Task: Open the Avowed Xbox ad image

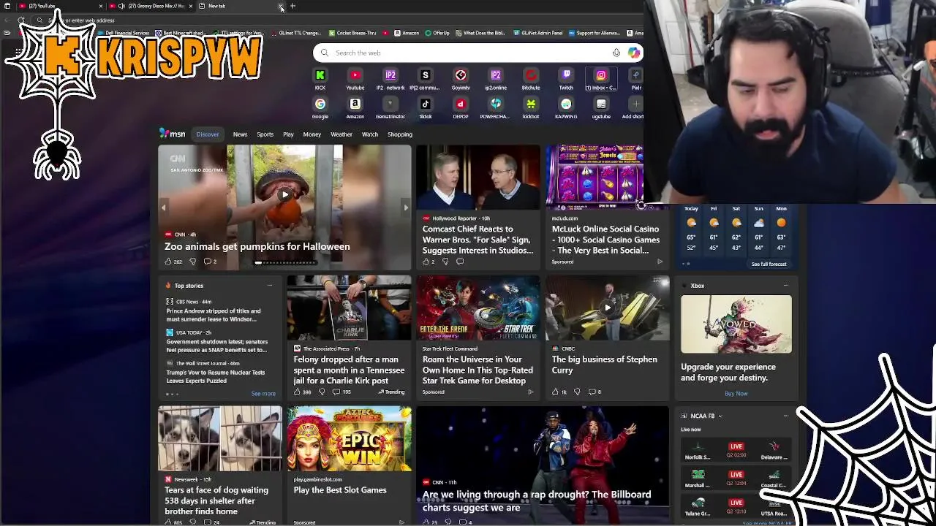Action: pos(736,324)
